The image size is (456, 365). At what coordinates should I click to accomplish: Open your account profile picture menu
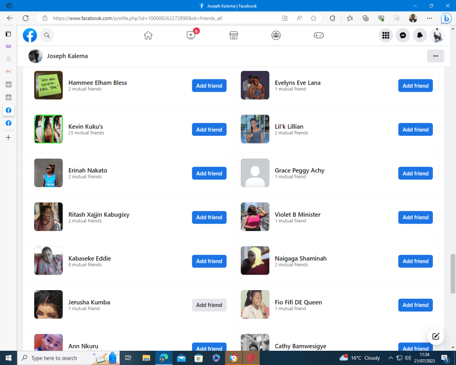[437, 35]
